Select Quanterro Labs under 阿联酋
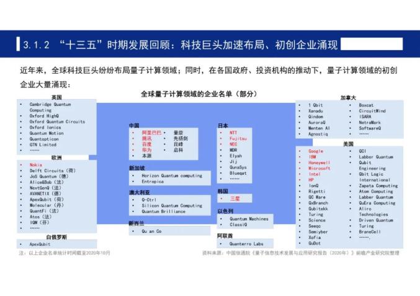 point(246,244)
